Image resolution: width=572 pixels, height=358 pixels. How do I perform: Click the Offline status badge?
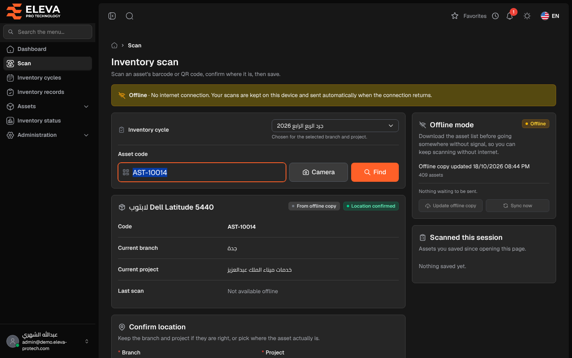click(x=535, y=124)
